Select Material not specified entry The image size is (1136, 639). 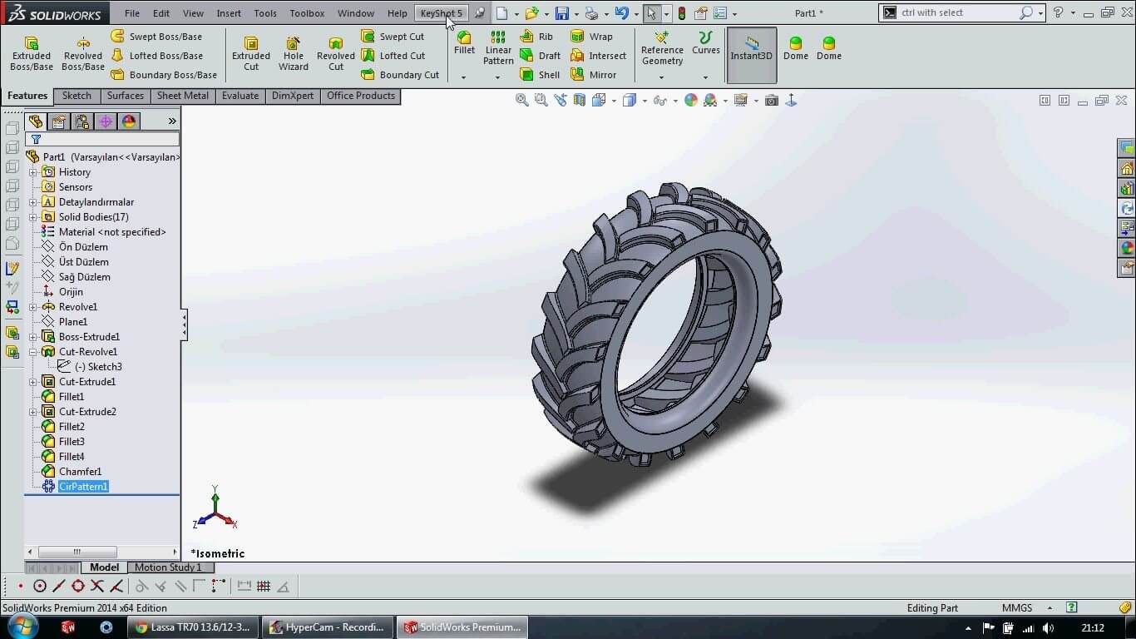tap(104, 232)
